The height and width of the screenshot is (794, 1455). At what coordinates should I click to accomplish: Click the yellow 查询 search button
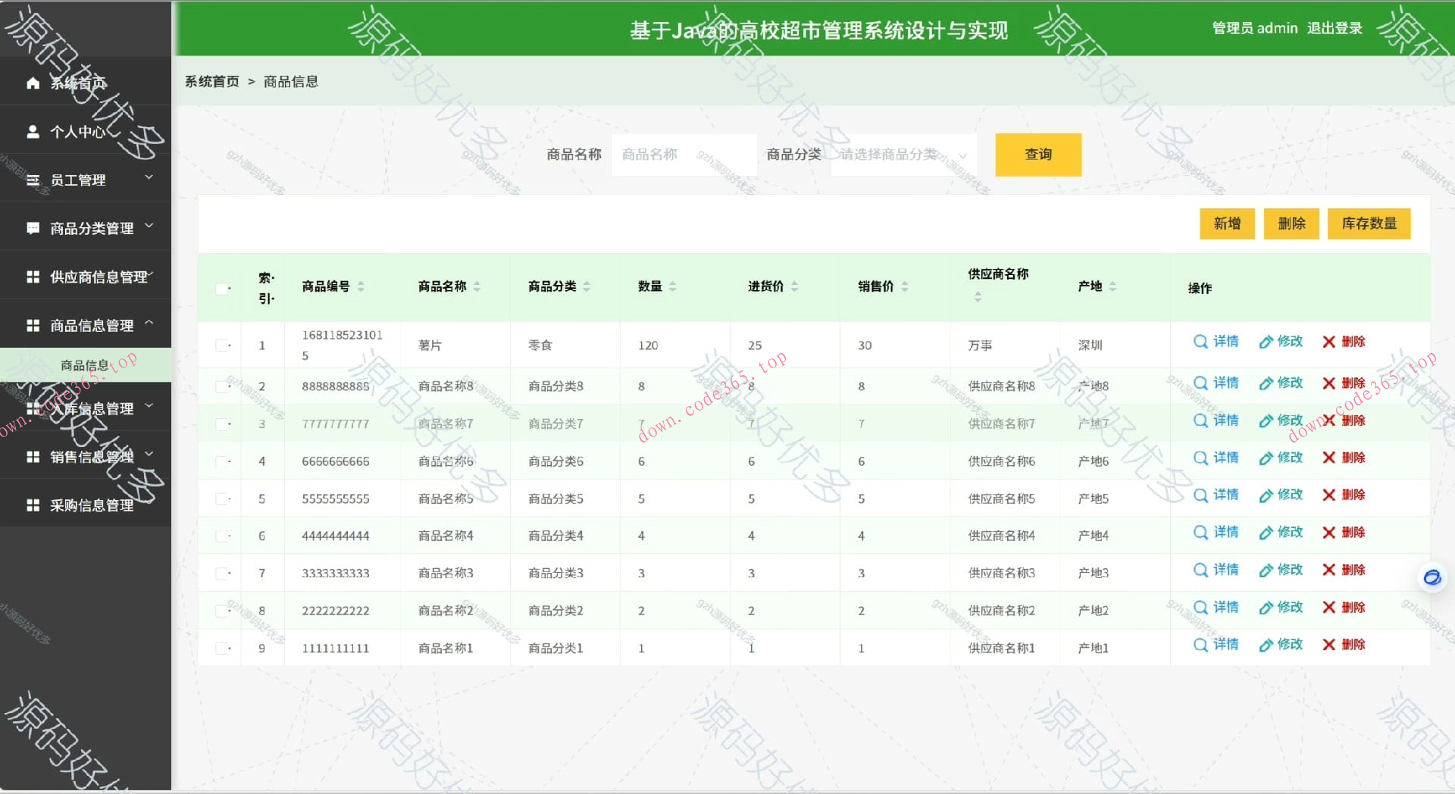pos(1038,155)
